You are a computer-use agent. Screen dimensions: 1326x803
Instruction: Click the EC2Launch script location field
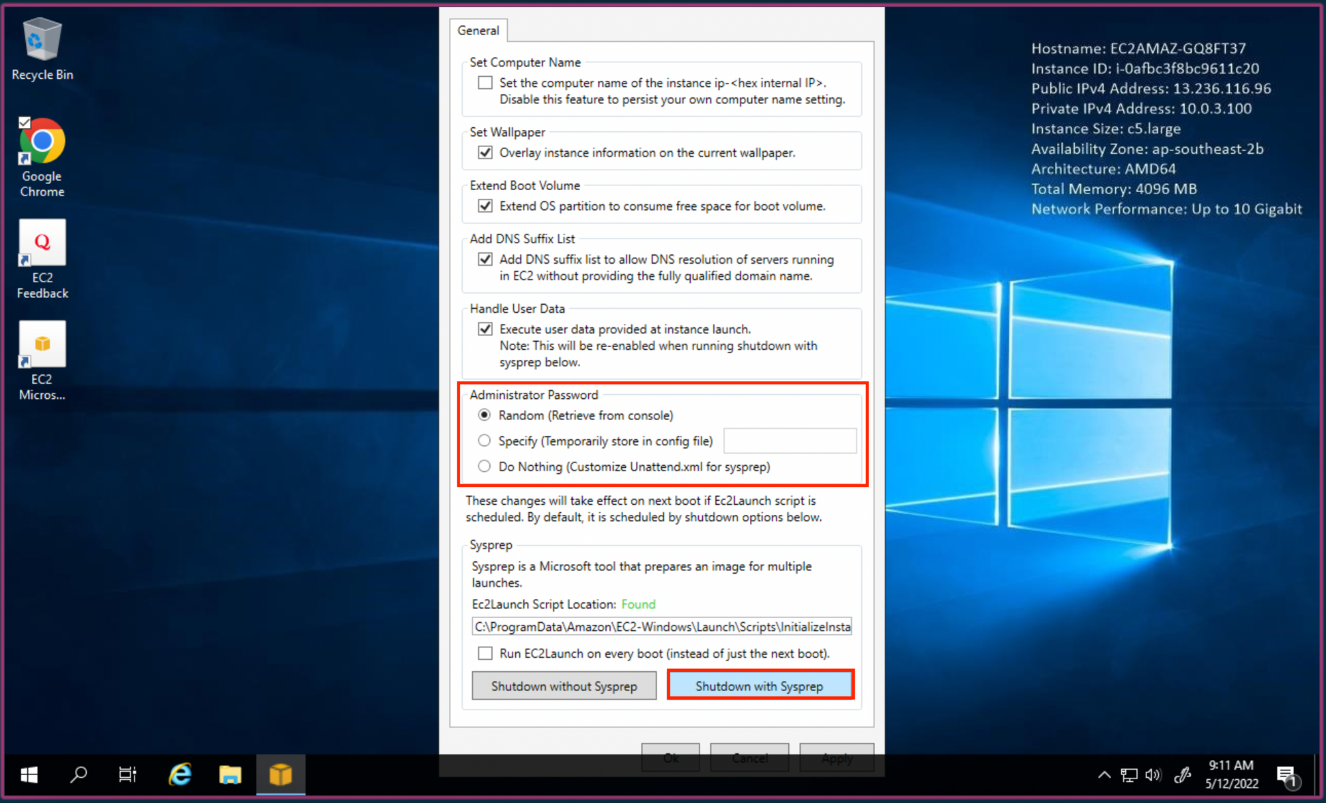click(662, 627)
